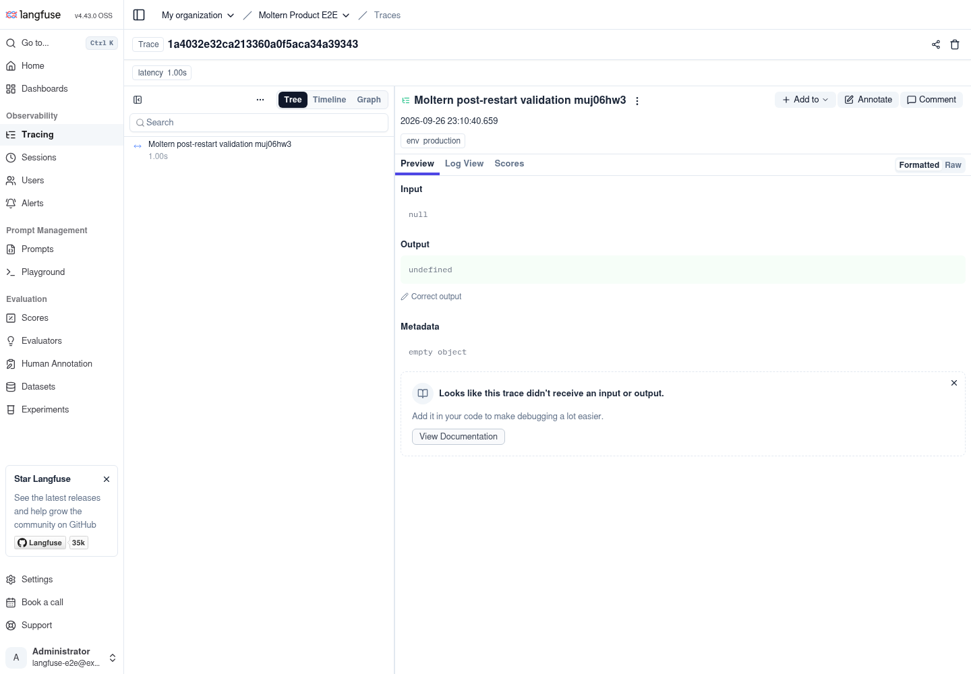971x674 pixels.
Task: Open Users page
Action: point(61,181)
